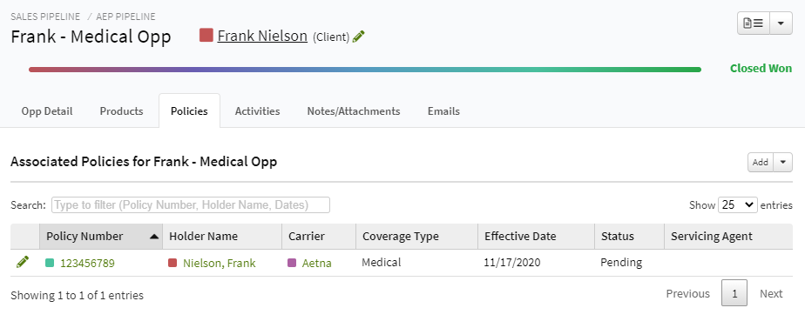This screenshot has height=328, width=805.
Task: Click the Frank - Medical Opp title
Action: click(91, 37)
